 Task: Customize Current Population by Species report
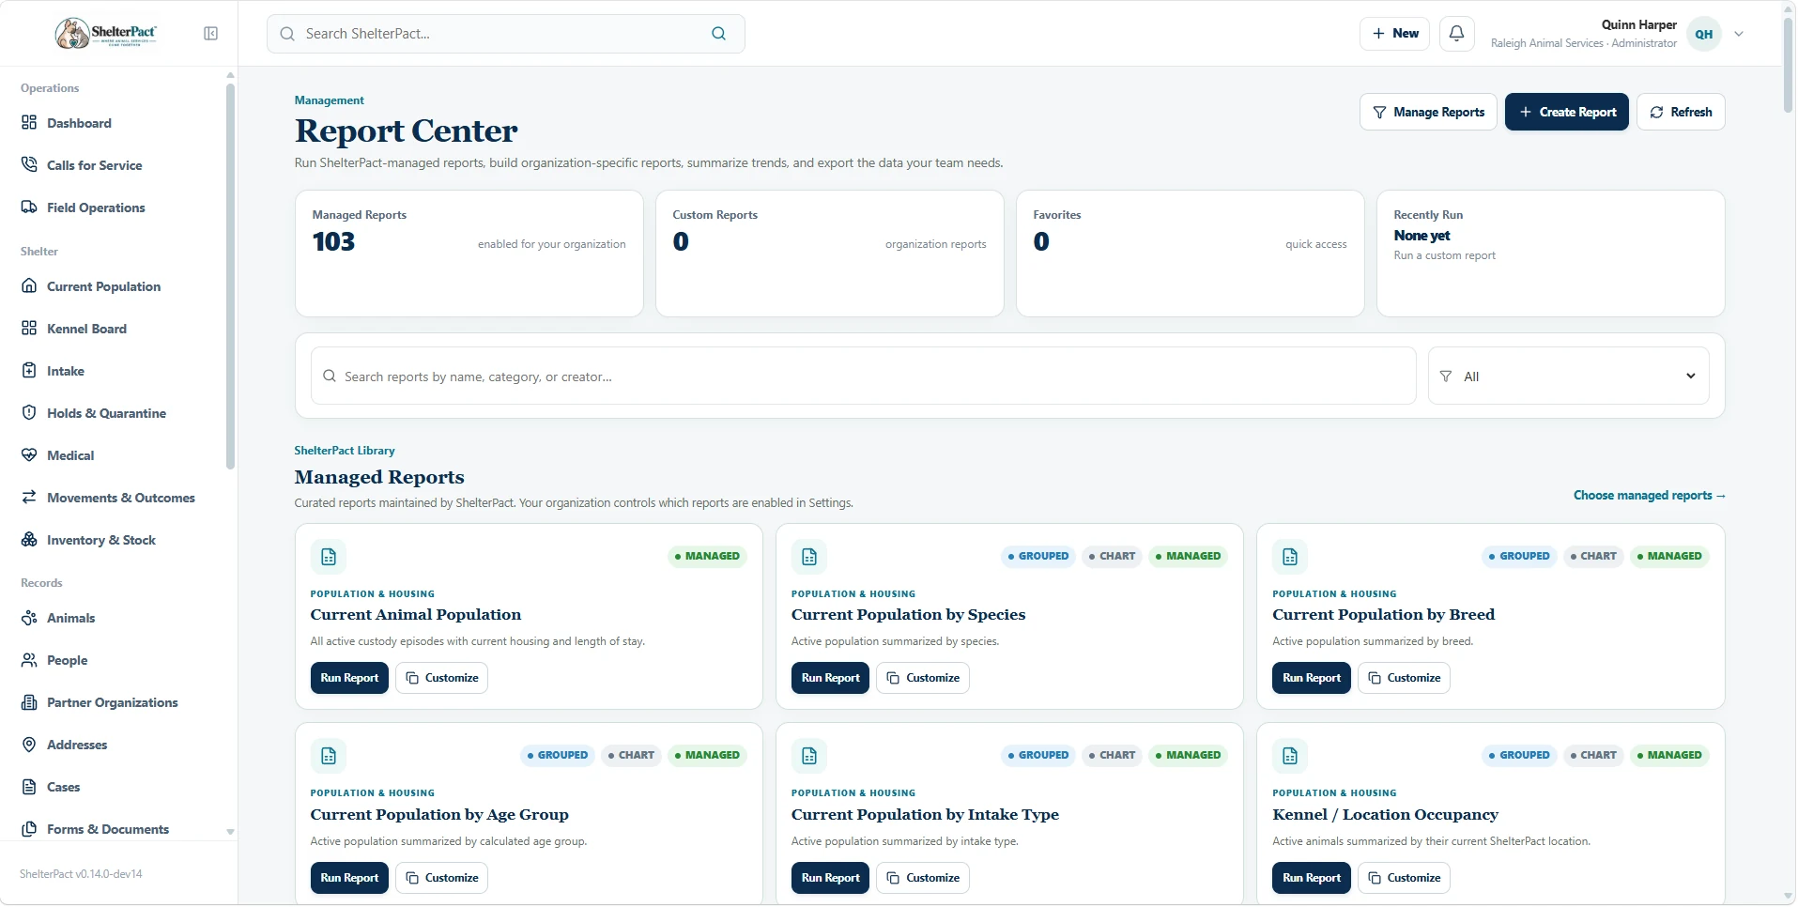(923, 678)
